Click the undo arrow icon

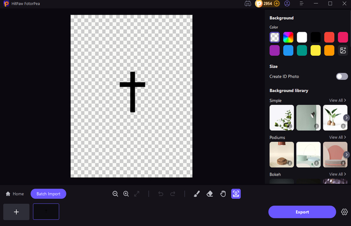click(x=161, y=194)
